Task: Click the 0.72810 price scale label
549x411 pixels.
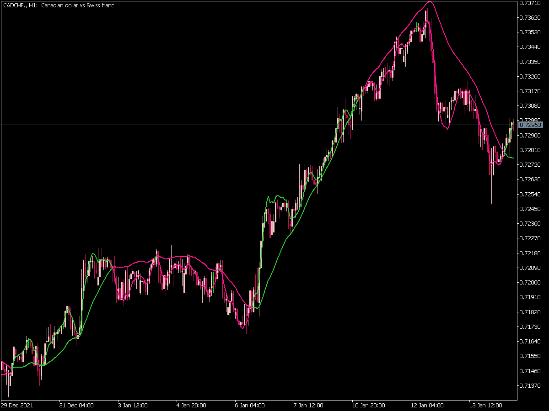Action: click(x=531, y=150)
